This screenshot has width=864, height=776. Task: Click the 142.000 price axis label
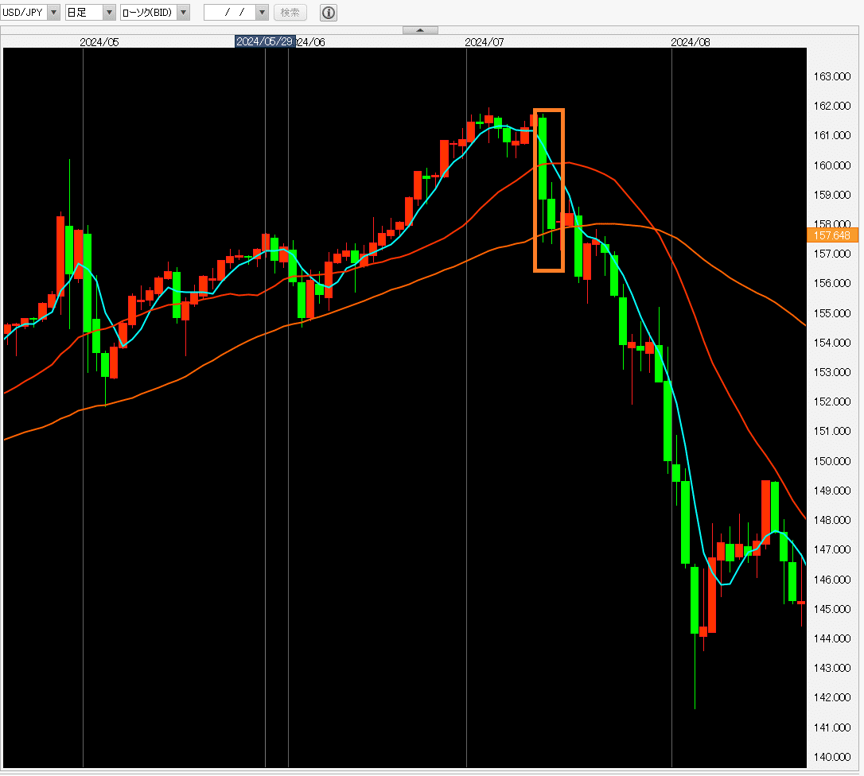(832, 697)
